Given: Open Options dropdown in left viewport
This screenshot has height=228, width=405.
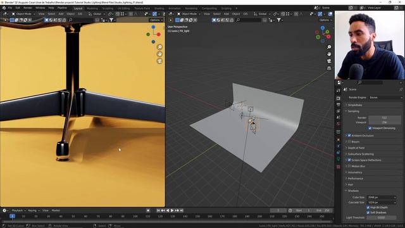Looking at the screenshot, I should pos(156,20).
